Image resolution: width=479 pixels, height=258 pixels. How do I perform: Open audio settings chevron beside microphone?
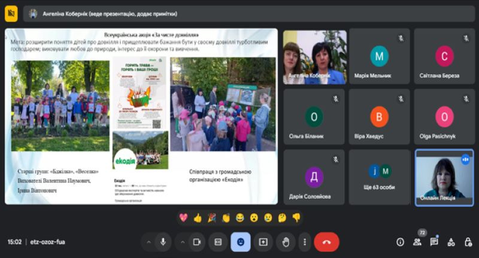click(x=148, y=242)
